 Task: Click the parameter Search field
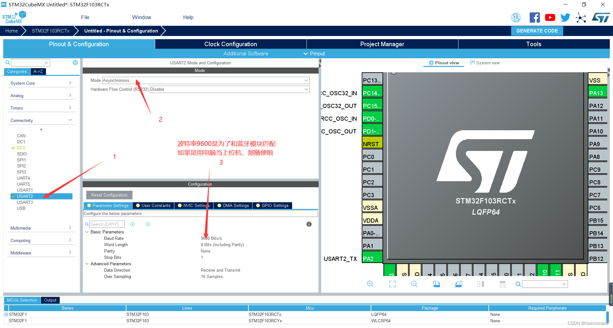[x=107, y=224]
